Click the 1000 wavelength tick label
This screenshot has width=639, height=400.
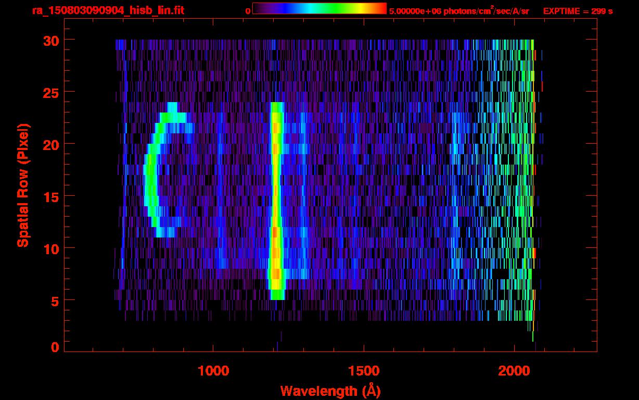[x=213, y=371]
